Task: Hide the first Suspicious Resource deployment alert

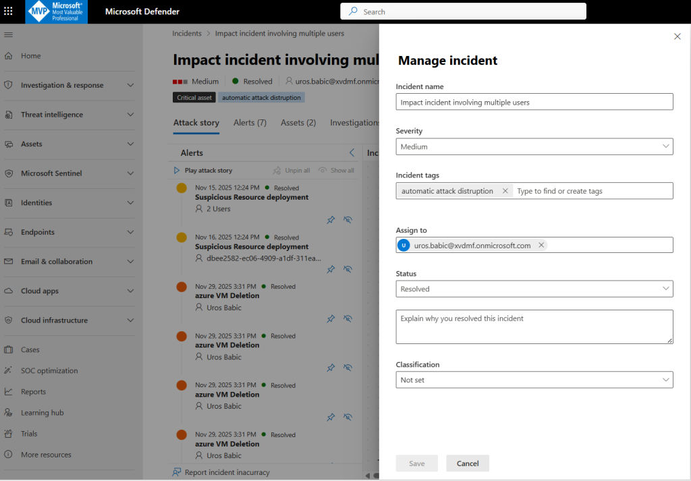Action: point(348,220)
